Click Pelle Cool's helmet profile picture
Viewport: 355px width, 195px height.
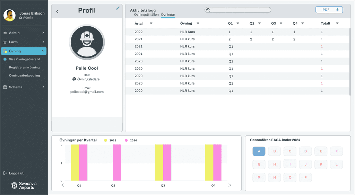point(87,42)
